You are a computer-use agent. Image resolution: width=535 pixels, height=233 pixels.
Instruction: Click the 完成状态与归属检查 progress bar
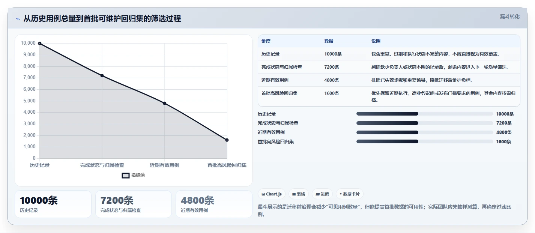(425, 123)
